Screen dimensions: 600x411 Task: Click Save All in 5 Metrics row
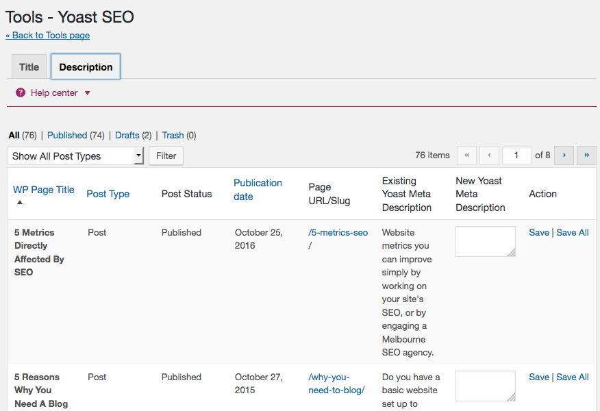573,233
